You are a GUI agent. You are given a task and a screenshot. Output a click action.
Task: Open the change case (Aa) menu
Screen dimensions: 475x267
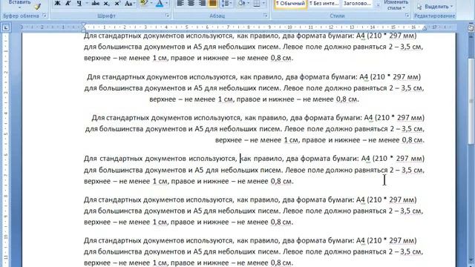coord(129,4)
